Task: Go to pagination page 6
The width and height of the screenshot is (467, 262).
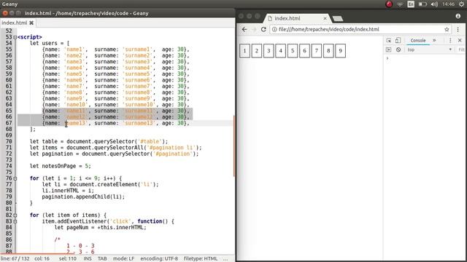Action: (304, 51)
